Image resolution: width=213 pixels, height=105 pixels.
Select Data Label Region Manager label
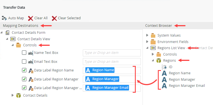[56, 79]
